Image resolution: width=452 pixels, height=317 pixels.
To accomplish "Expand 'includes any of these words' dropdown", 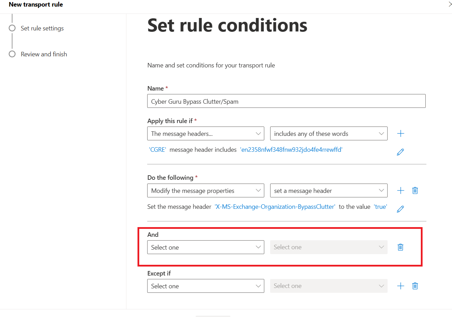I will [329, 133].
